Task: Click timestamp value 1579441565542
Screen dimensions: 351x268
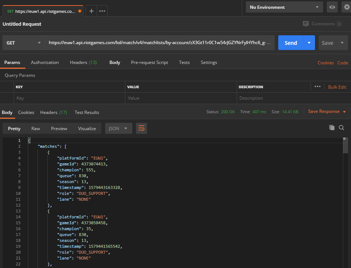Action: click(105, 246)
